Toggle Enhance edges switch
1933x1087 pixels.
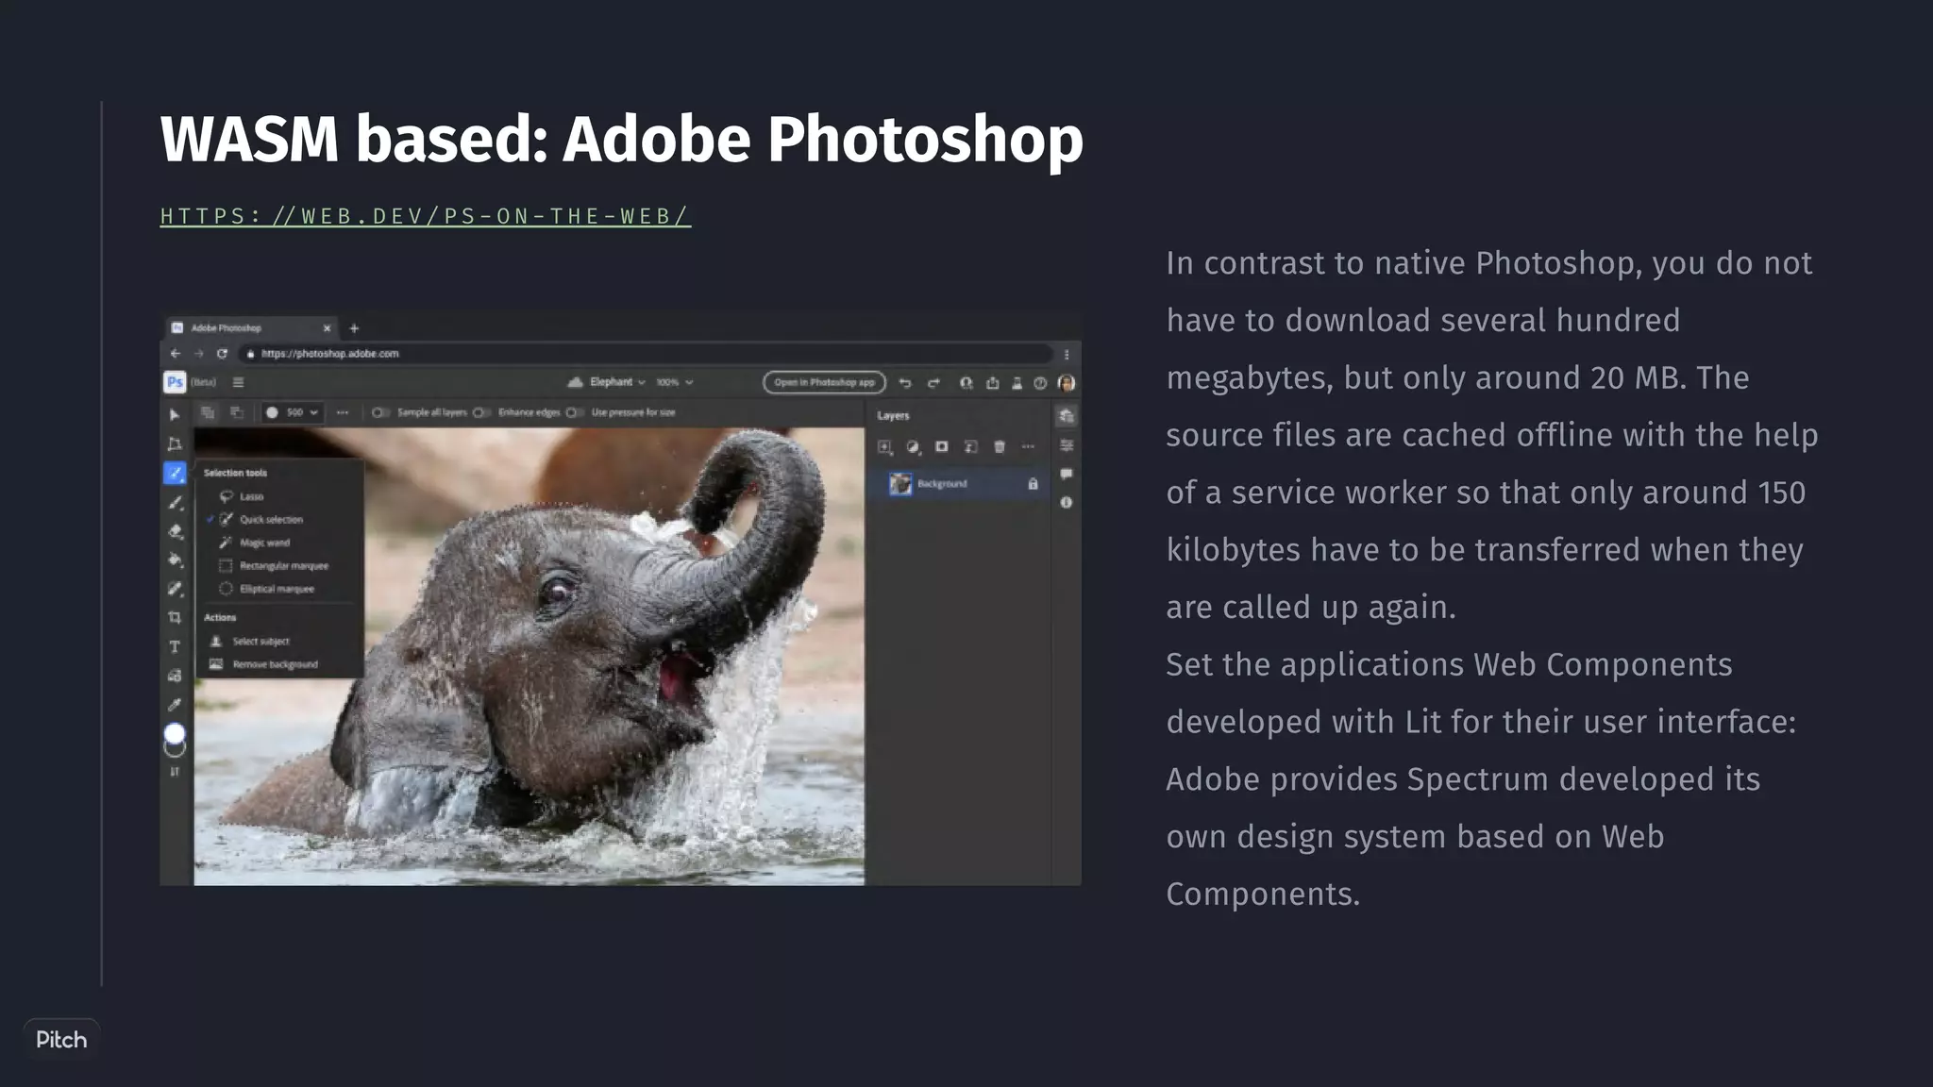pos(481,412)
